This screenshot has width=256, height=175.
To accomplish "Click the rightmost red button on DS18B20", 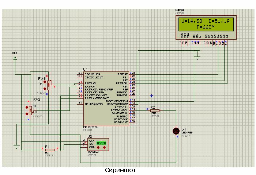I will click(x=104, y=148).
